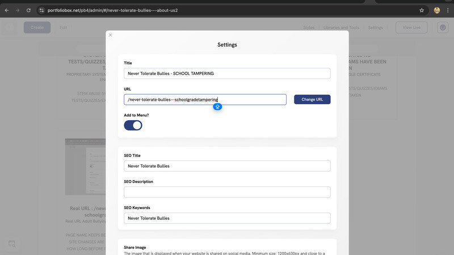The width and height of the screenshot is (454, 255).
Task: Close the Settings dialog with the X icon
Action: click(x=110, y=35)
